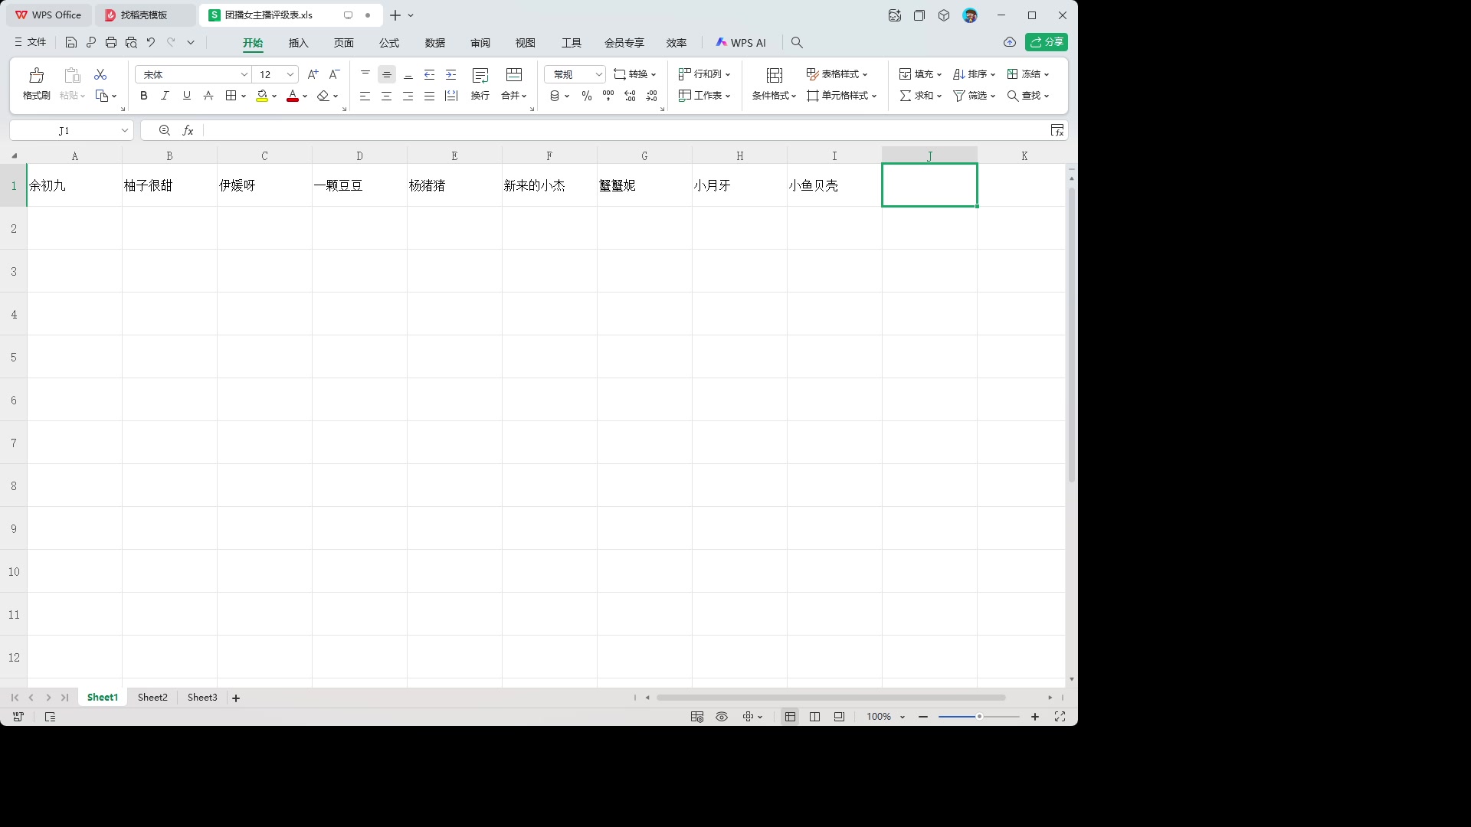Select the cell containing 杨猪猪
The height and width of the screenshot is (827, 1471).
click(x=454, y=185)
